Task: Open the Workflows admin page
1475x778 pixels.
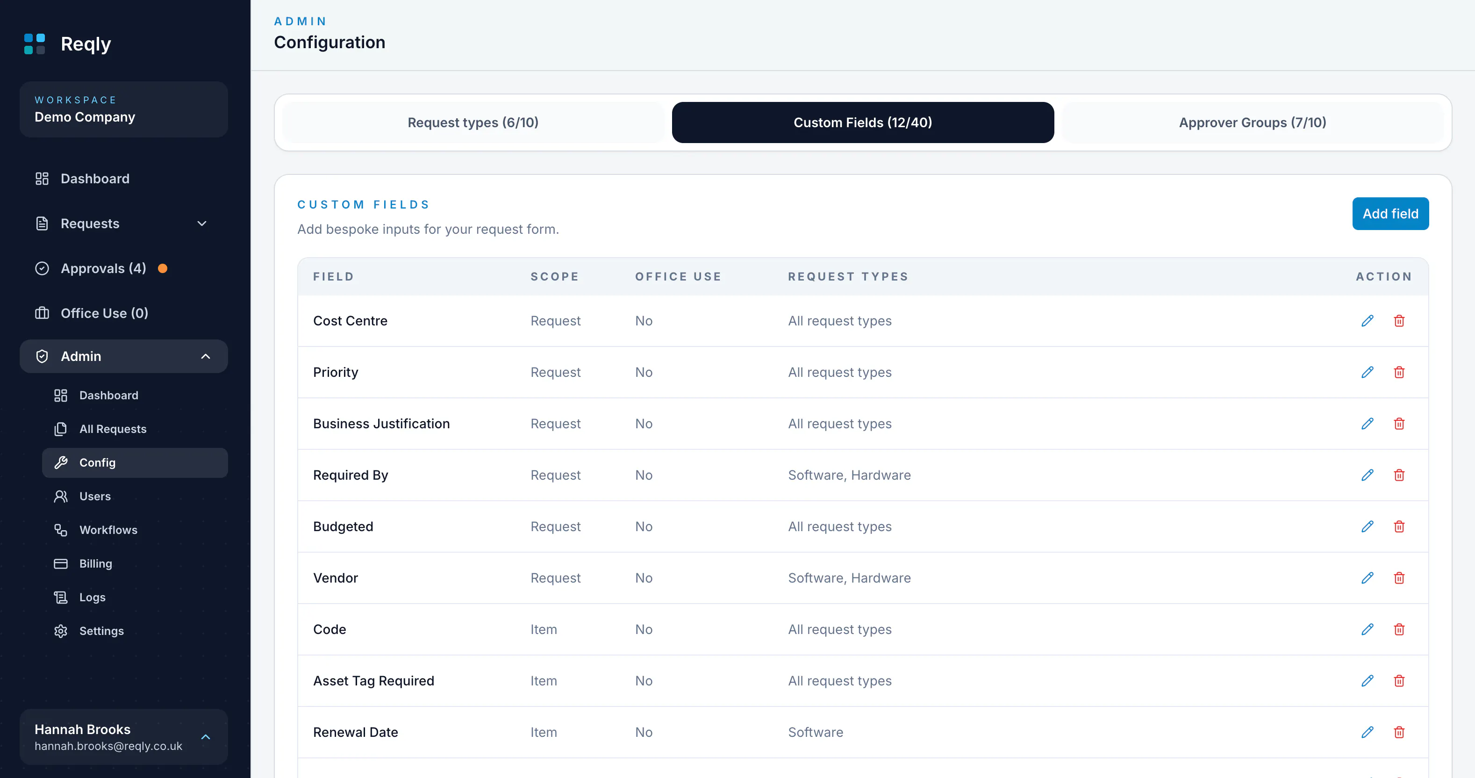Action: pos(135,530)
